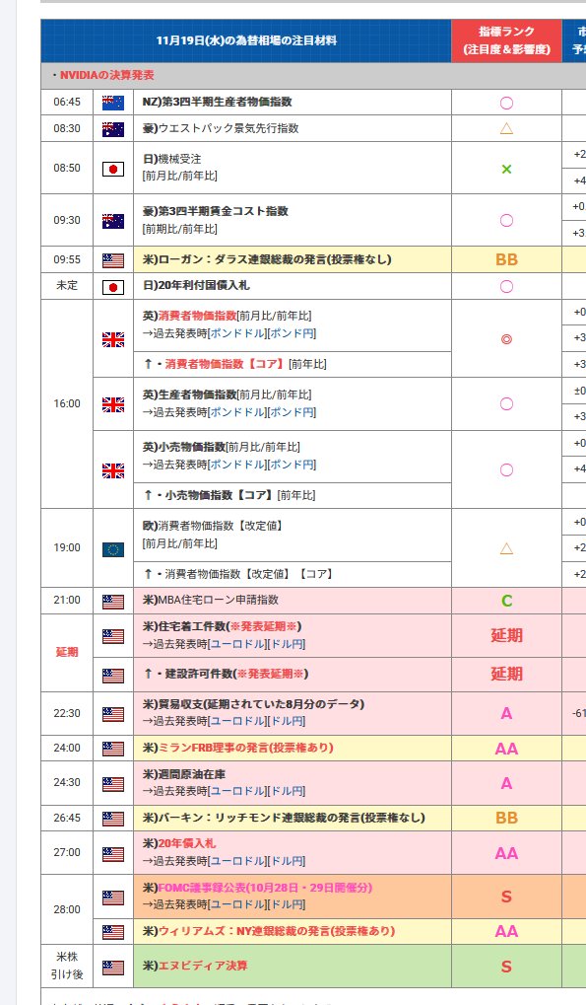Click the US flag beside MBA住宅ローン申請指数
586x1005 pixels.
[113, 602]
